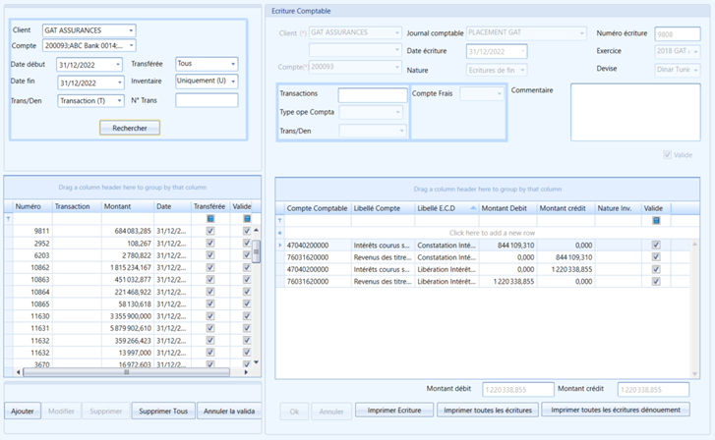The width and height of the screenshot is (715, 440).
Task: Click filter funnel icon in écriture grid
Action: (x=280, y=220)
